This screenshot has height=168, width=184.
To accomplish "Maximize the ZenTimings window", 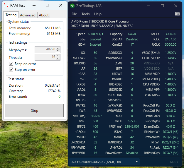I will coord(162,6).
